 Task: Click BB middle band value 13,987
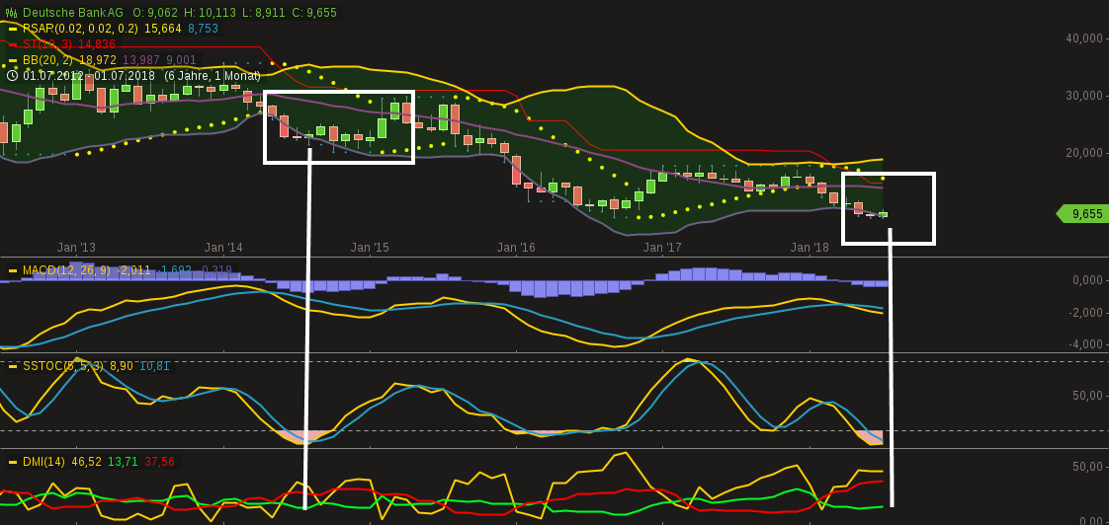(141, 59)
